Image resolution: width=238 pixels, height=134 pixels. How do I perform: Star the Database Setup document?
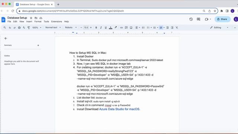pos(31,18)
